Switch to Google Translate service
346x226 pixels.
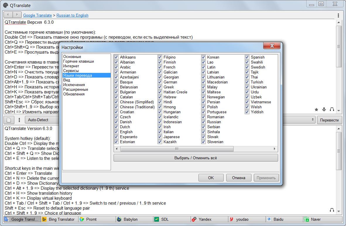coord(22,219)
